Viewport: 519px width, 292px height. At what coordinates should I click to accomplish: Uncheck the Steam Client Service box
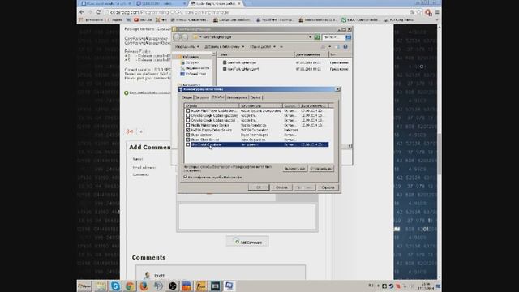187,140
